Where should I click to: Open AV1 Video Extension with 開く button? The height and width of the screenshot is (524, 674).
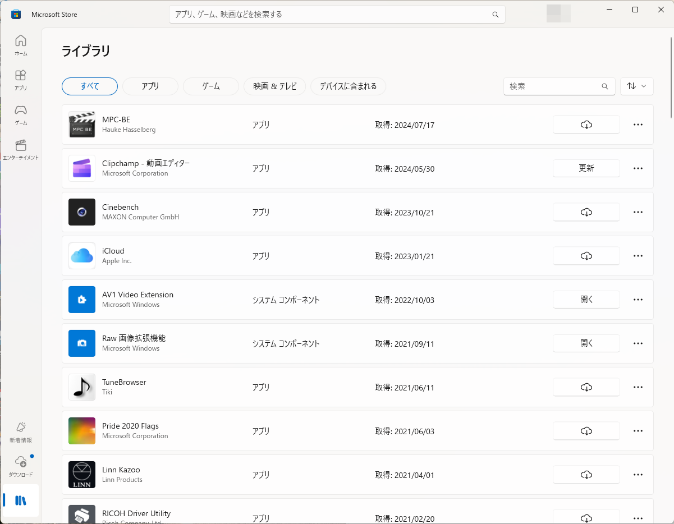click(x=586, y=300)
